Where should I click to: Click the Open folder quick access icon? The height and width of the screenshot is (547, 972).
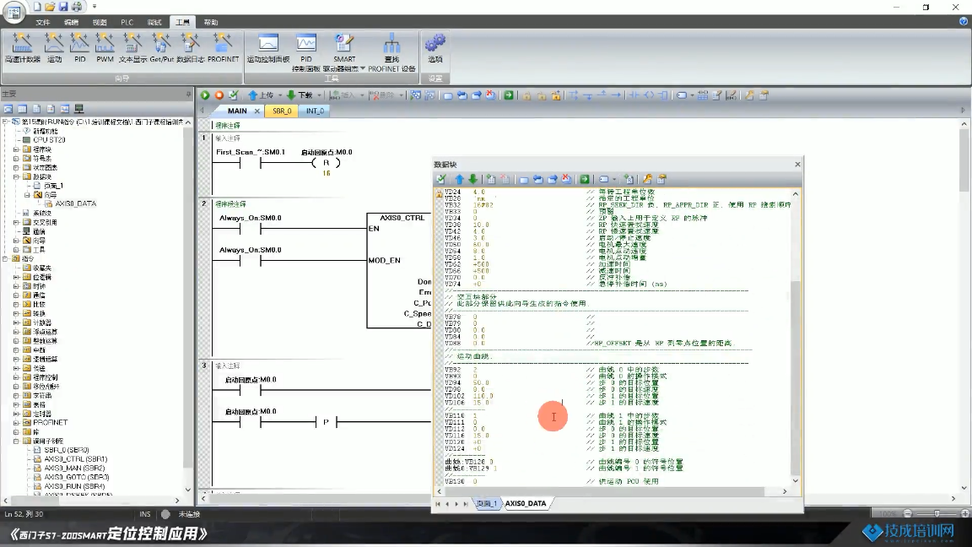coord(51,7)
